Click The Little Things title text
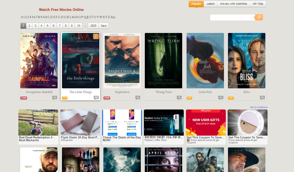This screenshot has width=294, height=172. [81, 92]
